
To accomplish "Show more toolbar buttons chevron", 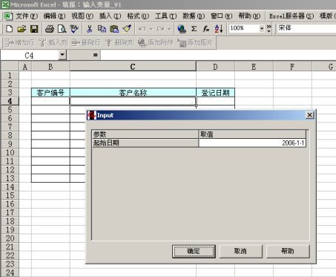I will pos(269,29).
